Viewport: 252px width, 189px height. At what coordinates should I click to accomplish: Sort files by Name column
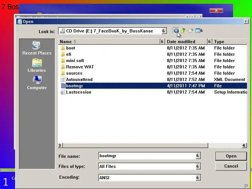point(109,42)
